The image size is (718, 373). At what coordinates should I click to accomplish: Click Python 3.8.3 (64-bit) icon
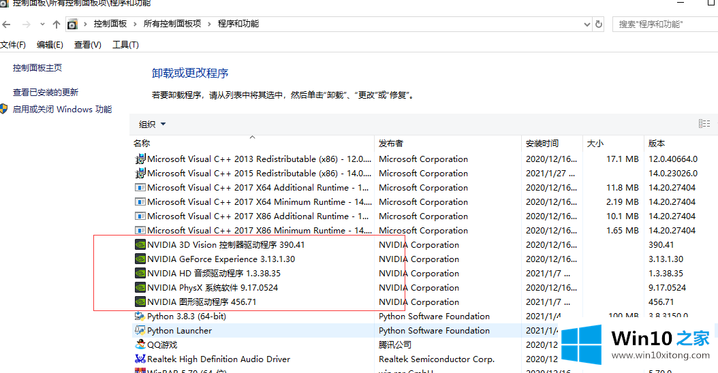[x=140, y=317]
